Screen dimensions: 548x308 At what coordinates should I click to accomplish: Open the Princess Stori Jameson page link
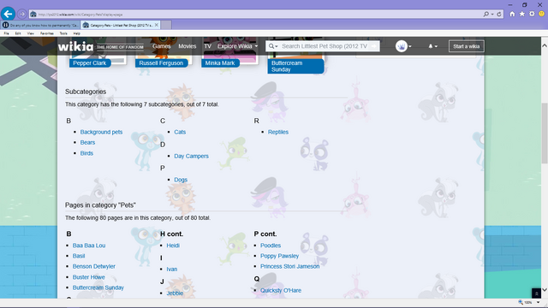click(289, 266)
